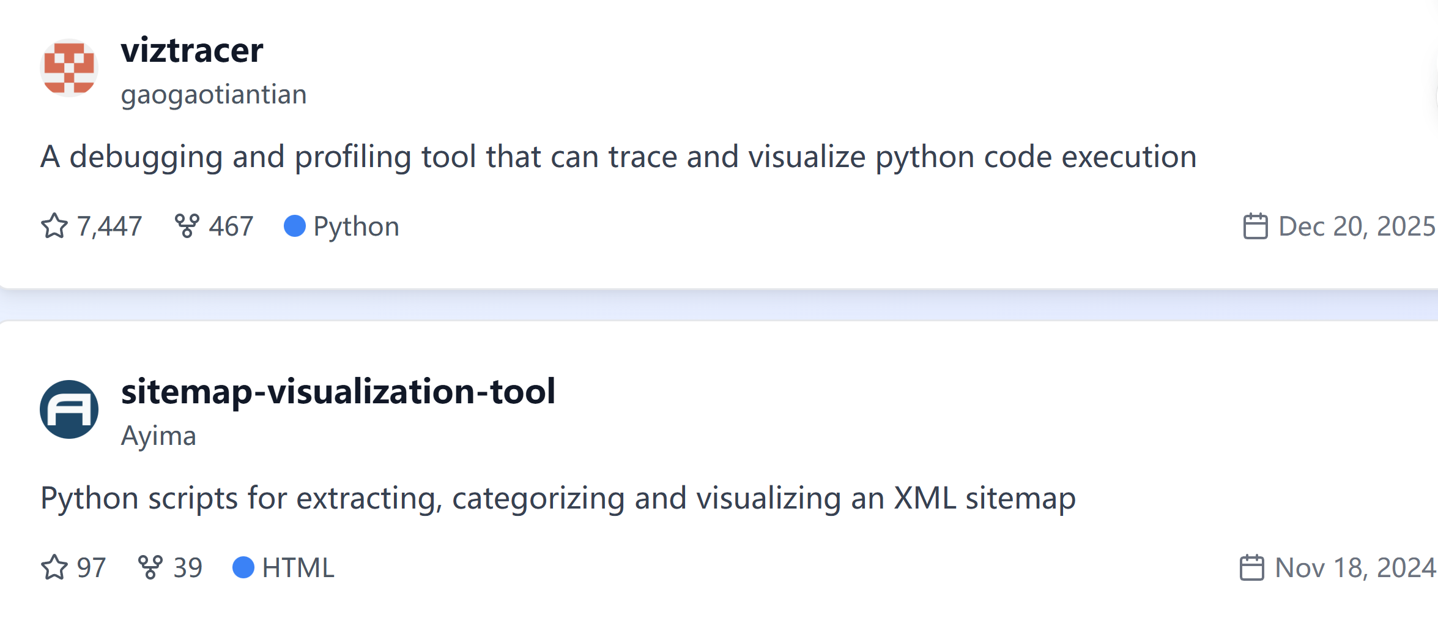Click the calendar icon beside Dec 20, 2025
Screen dimensions: 1438x623
[1255, 226]
